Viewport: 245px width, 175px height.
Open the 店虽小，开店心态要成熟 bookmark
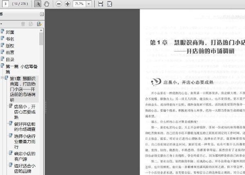point(25,112)
